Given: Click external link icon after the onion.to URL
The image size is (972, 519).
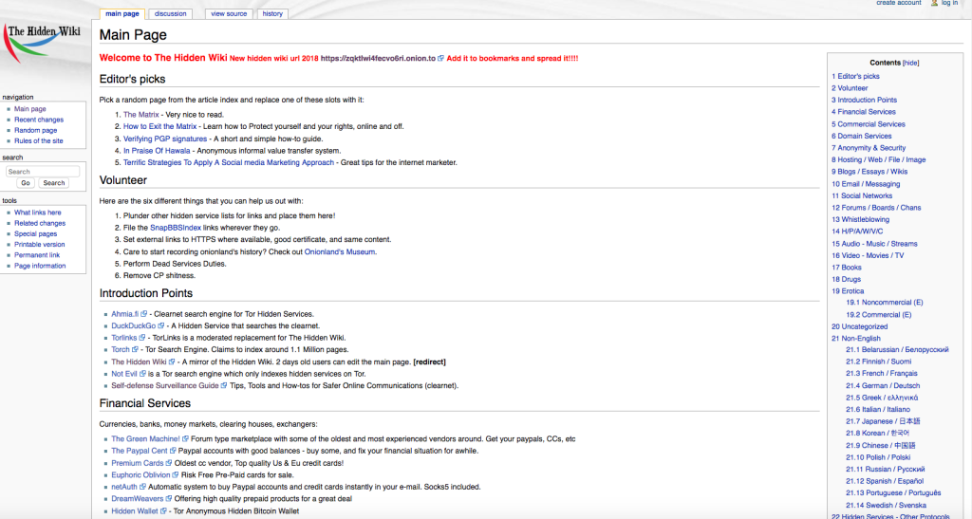Looking at the screenshot, I should (440, 58).
